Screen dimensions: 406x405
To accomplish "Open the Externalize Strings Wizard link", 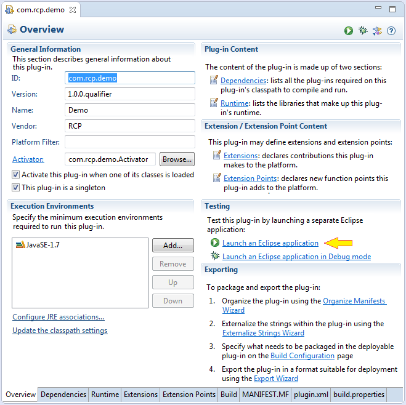I will (263, 333).
